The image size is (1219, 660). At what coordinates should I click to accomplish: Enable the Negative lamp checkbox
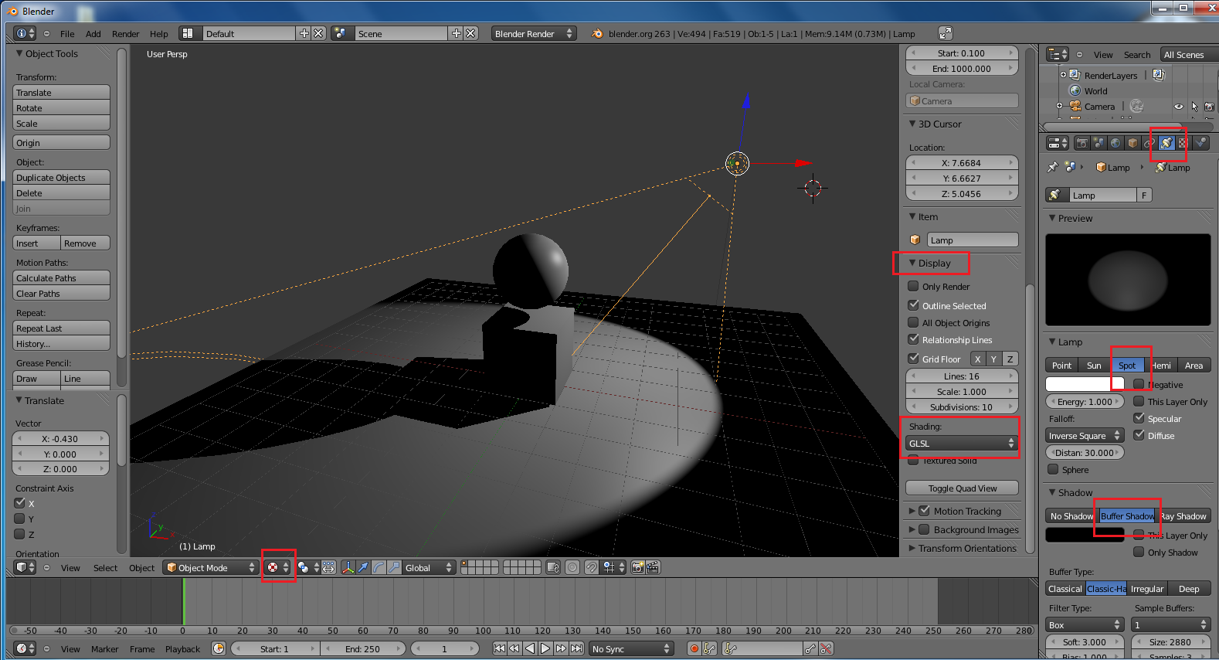point(1139,384)
